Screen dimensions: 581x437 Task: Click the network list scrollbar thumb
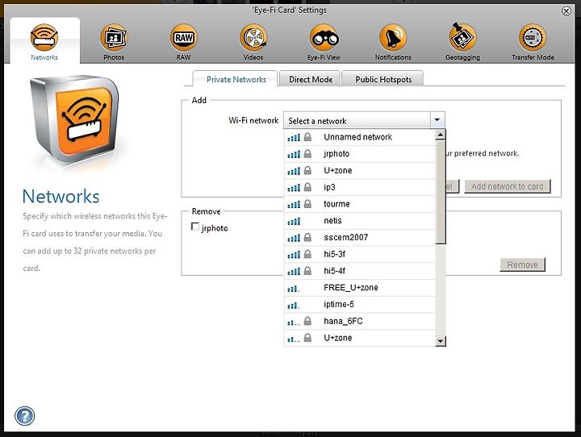click(x=441, y=192)
